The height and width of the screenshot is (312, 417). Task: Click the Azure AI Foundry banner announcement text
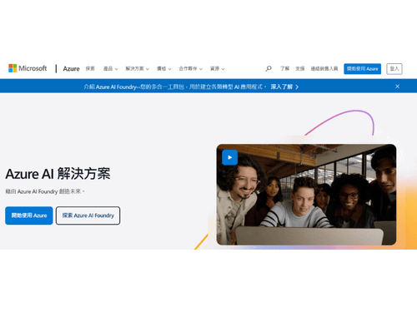[175, 87]
